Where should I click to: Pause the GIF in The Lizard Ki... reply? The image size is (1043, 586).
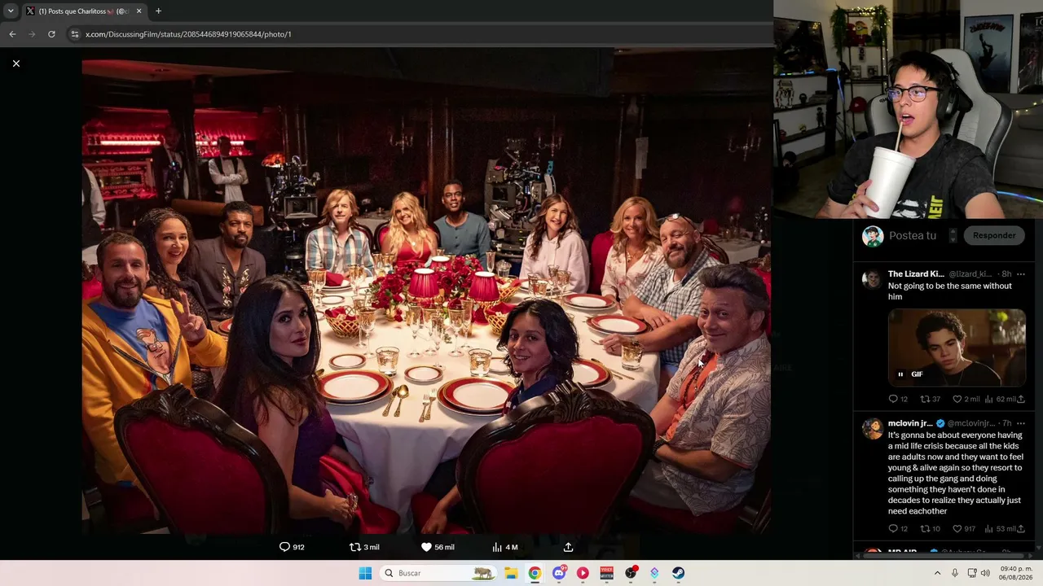click(x=900, y=374)
